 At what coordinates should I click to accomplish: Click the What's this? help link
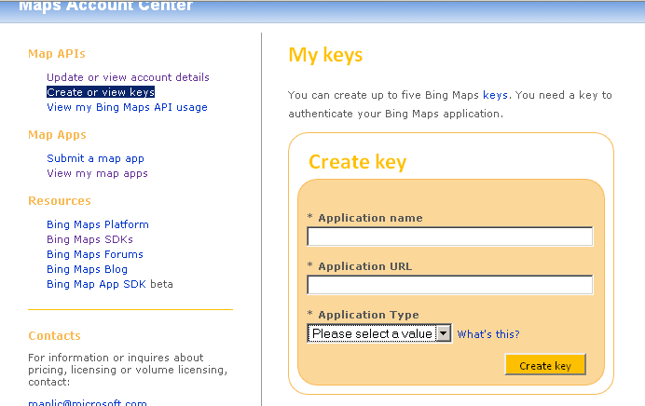[488, 334]
